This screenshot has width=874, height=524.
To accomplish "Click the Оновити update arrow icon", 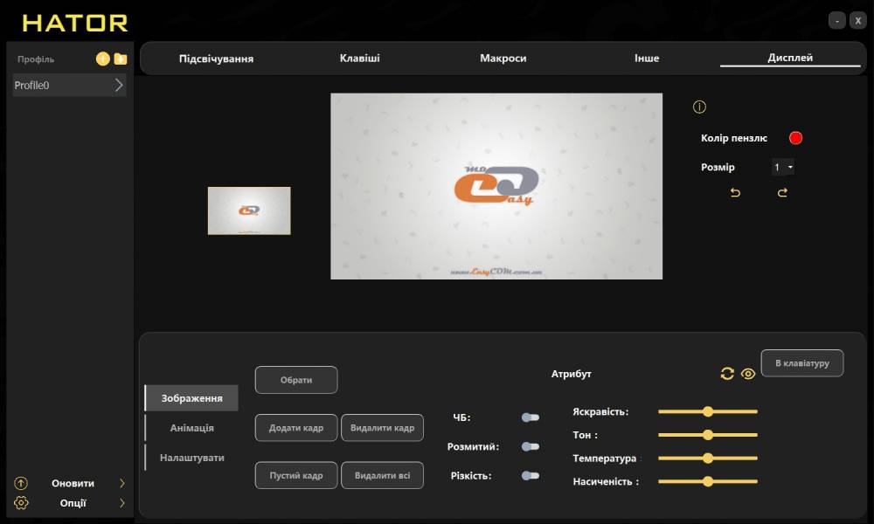I will [22, 483].
